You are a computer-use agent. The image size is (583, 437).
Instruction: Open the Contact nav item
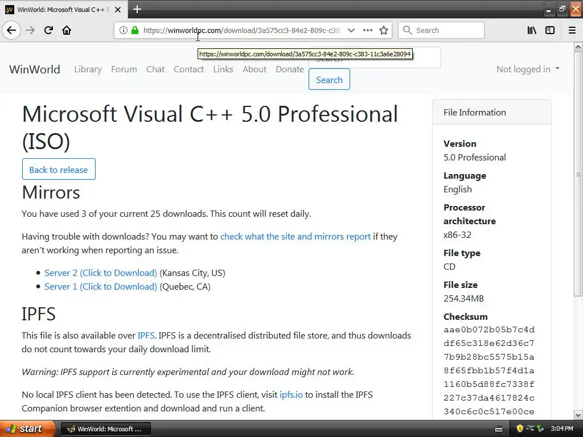coord(188,69)
